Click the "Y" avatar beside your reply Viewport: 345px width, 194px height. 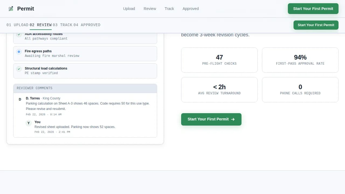(x=29, y=123)
